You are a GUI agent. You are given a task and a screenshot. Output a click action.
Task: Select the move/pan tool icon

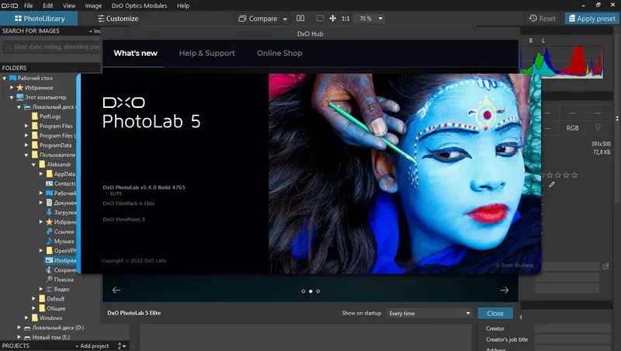[333, 18]
